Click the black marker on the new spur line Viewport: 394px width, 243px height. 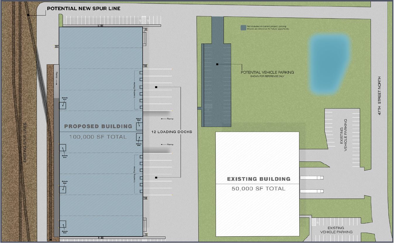point(28,15)
